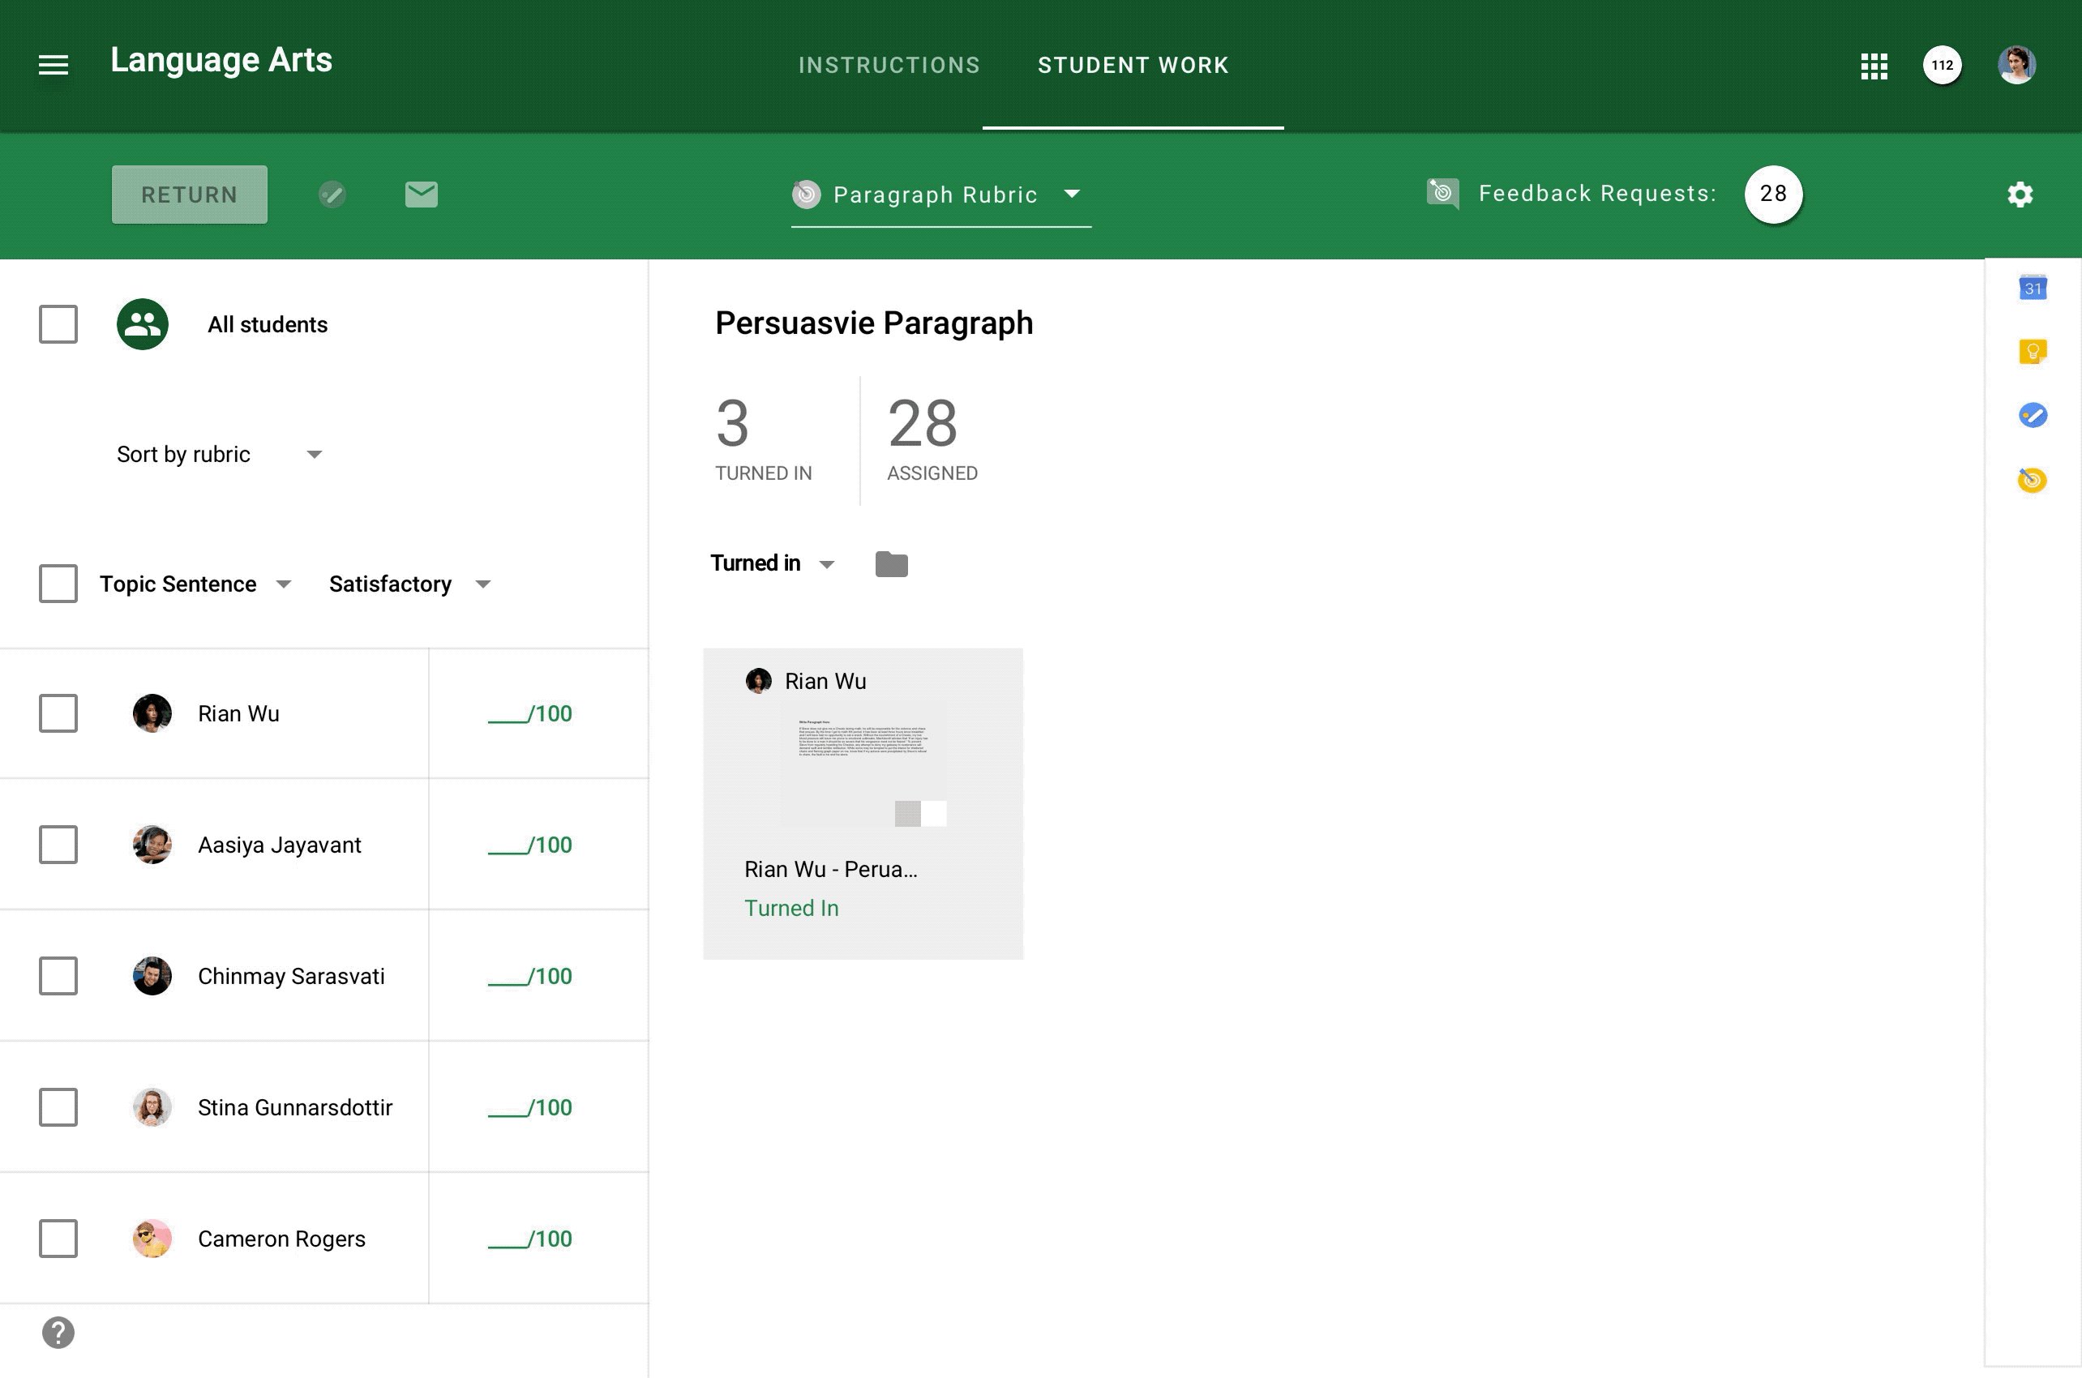Open the Google apps grid

coord(1874,66)
